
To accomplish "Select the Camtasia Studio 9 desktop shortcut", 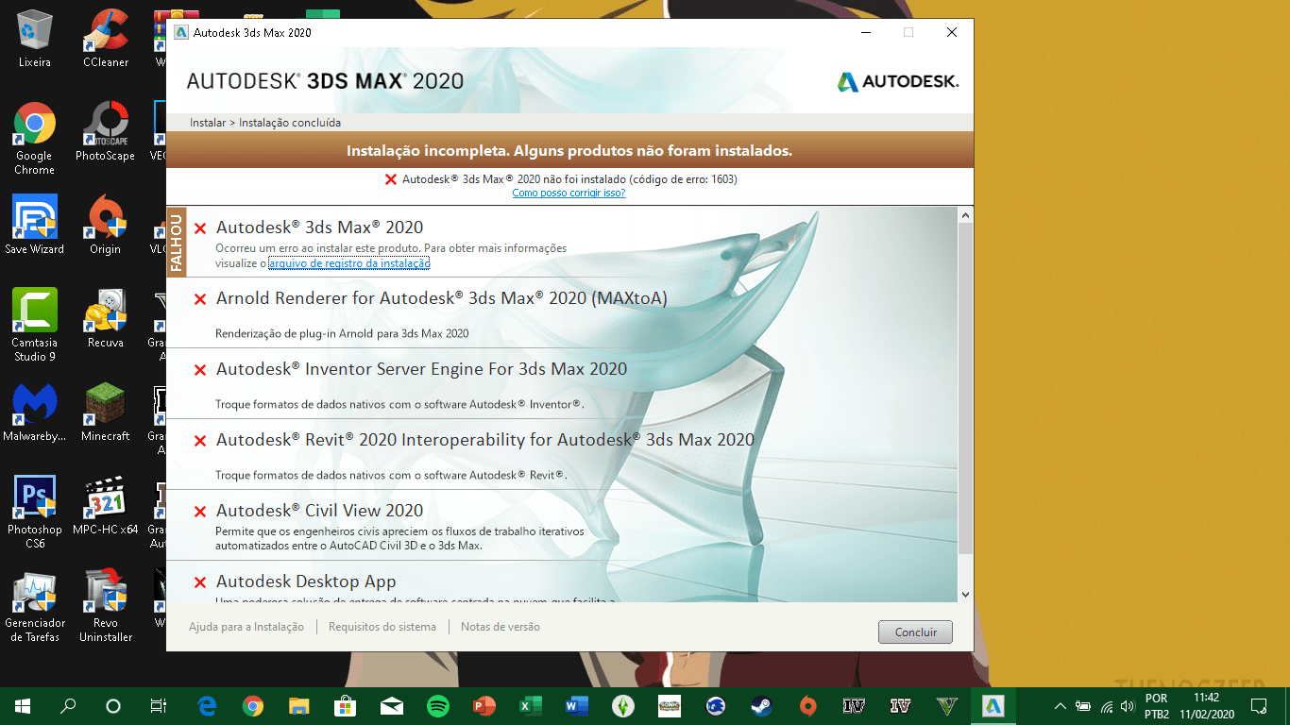I will pyautogui.click(x=35, y=326).
